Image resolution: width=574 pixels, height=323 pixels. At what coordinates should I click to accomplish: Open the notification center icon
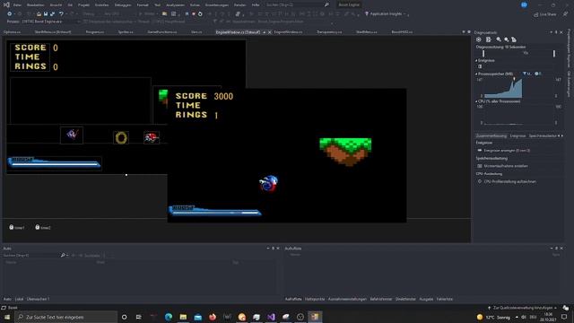(x=564, y=317)
